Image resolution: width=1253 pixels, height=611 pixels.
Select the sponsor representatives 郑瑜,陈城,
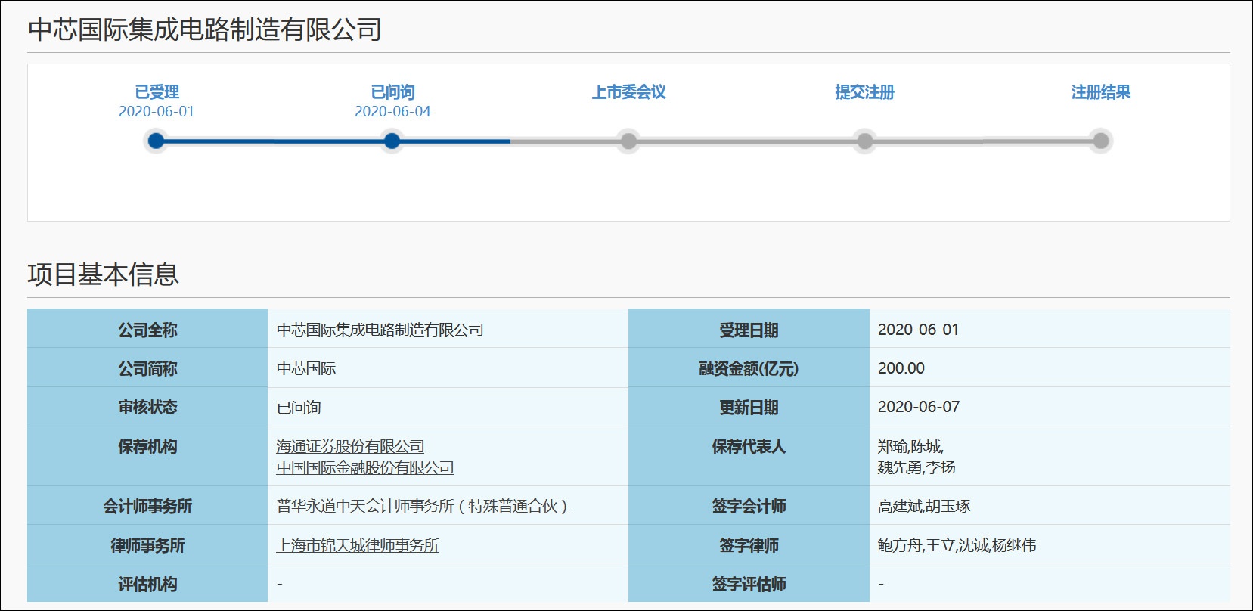coord(910,447)
